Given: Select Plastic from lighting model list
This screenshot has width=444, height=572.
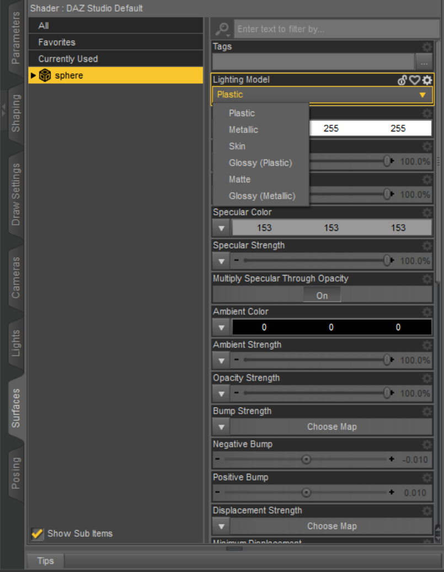Looking at the screenshot, I should [261, 113].
